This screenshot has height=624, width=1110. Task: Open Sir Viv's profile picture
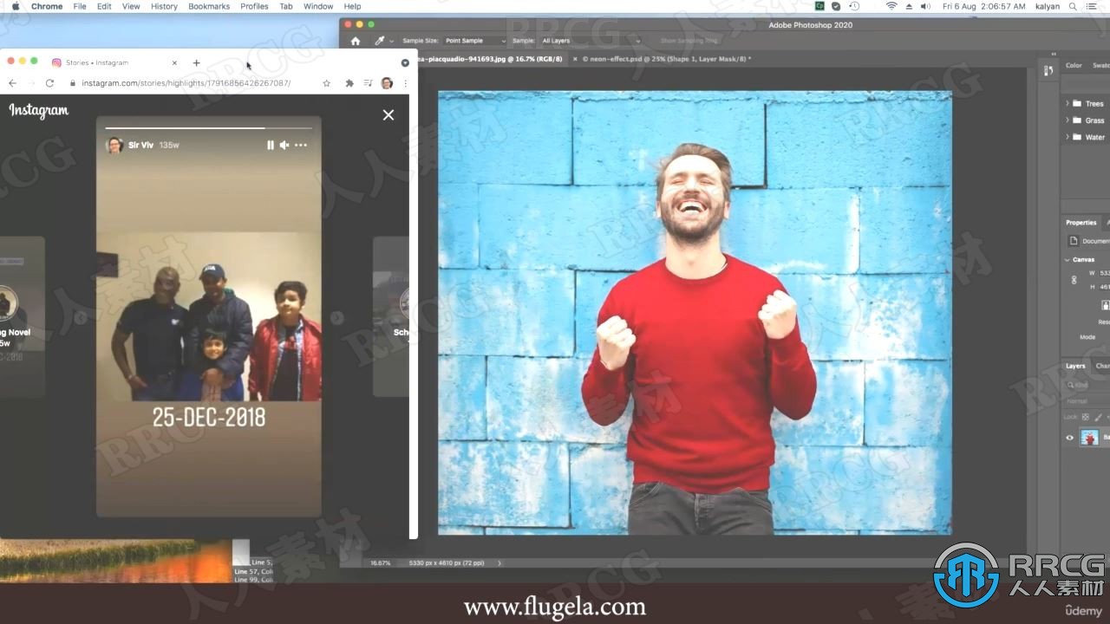point(114,145)
